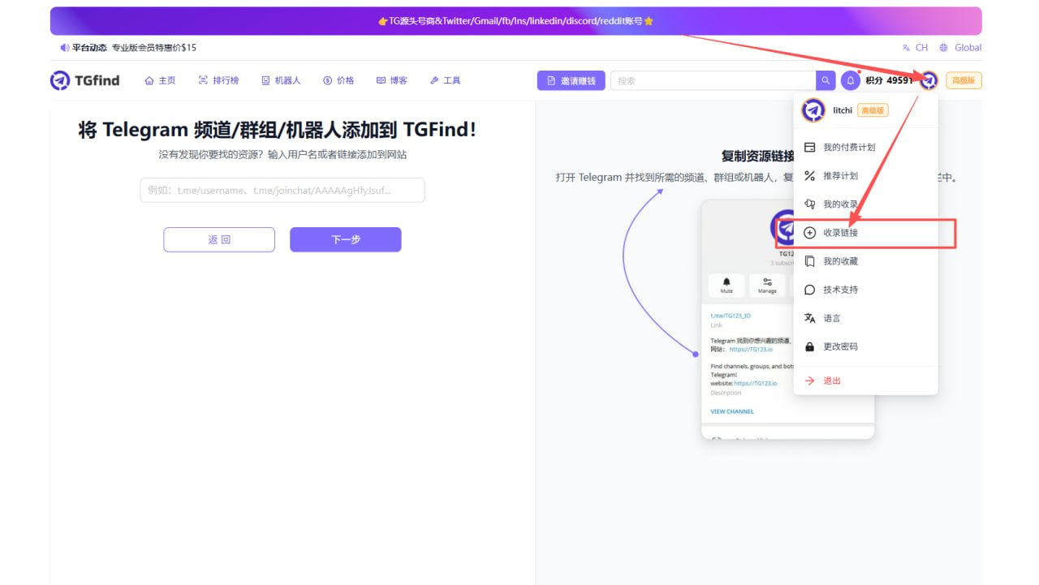Open the 排行榜 navigation item
The image size is (1039, 585).
click(218, 80)
